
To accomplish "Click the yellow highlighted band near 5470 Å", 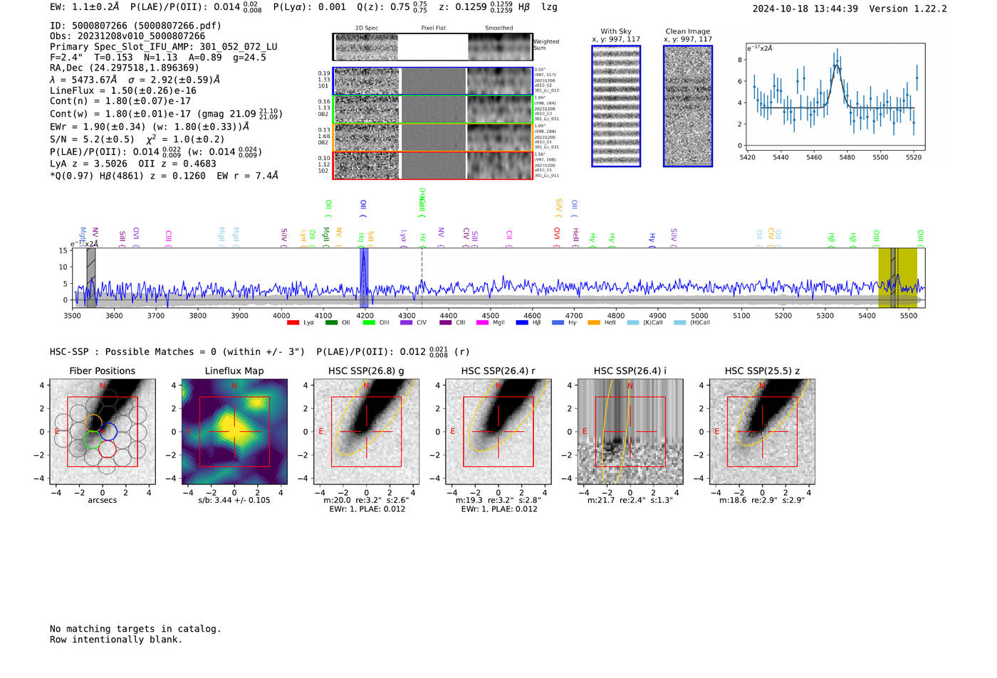I will click(897, 277).
